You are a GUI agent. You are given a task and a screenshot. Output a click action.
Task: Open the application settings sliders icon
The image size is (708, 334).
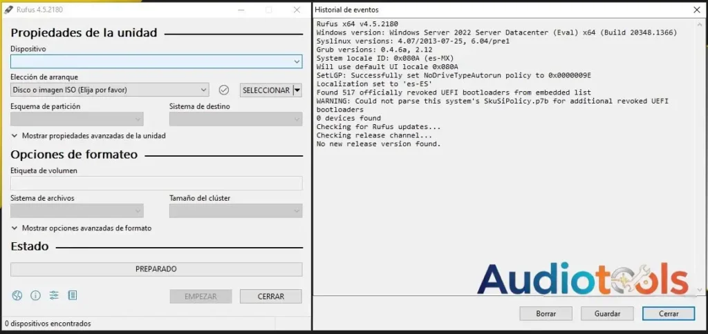(x=54, y=295)
